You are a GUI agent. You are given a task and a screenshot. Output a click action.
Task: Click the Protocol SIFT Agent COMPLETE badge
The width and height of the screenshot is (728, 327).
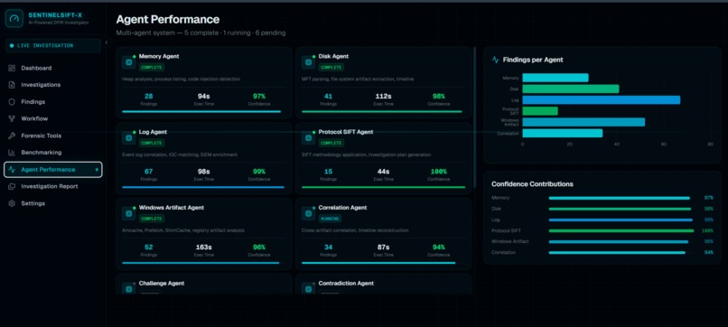[x=331, y=143]
